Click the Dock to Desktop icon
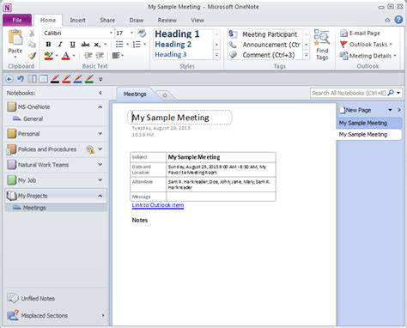The image size is (407, 328). click(x=32, y=79)
